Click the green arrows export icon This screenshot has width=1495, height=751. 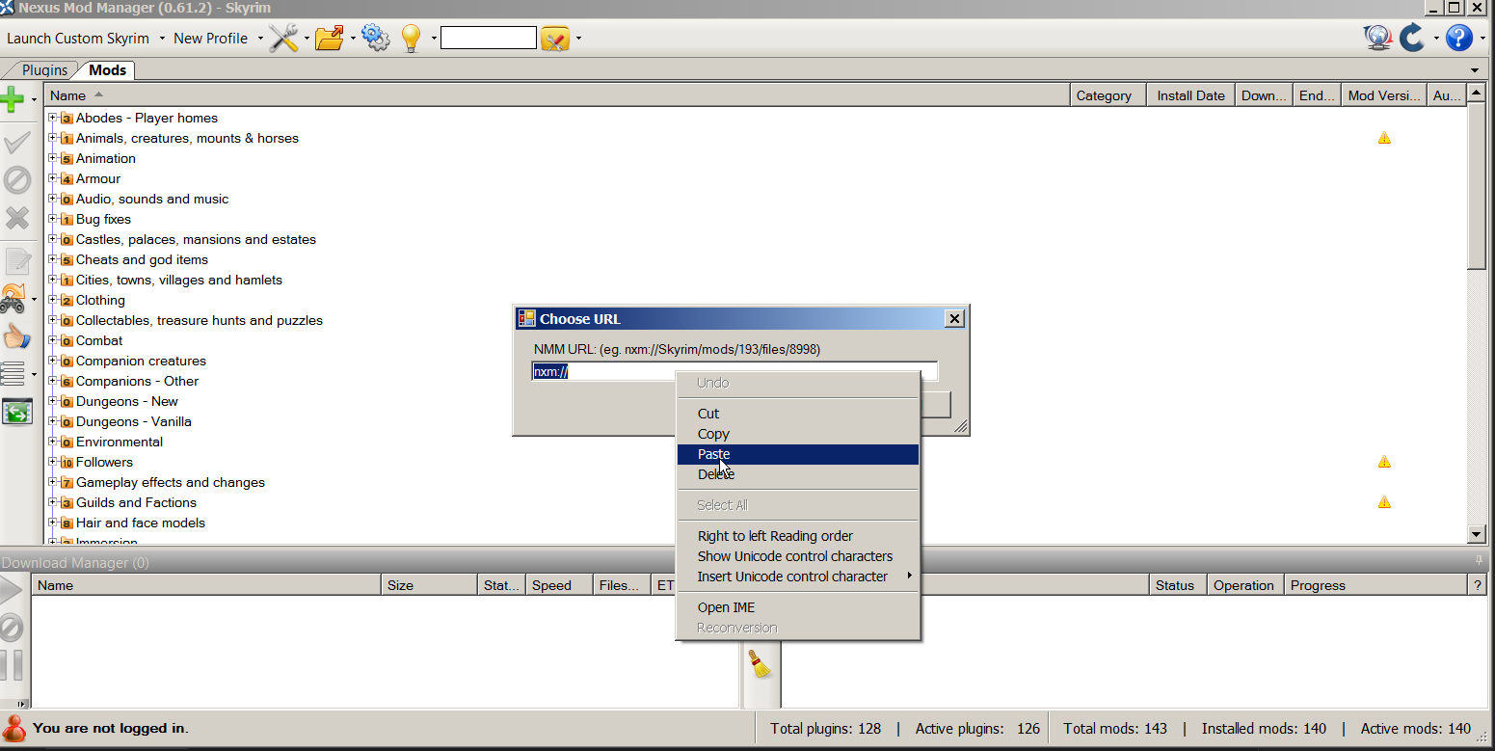coord(16,412)
